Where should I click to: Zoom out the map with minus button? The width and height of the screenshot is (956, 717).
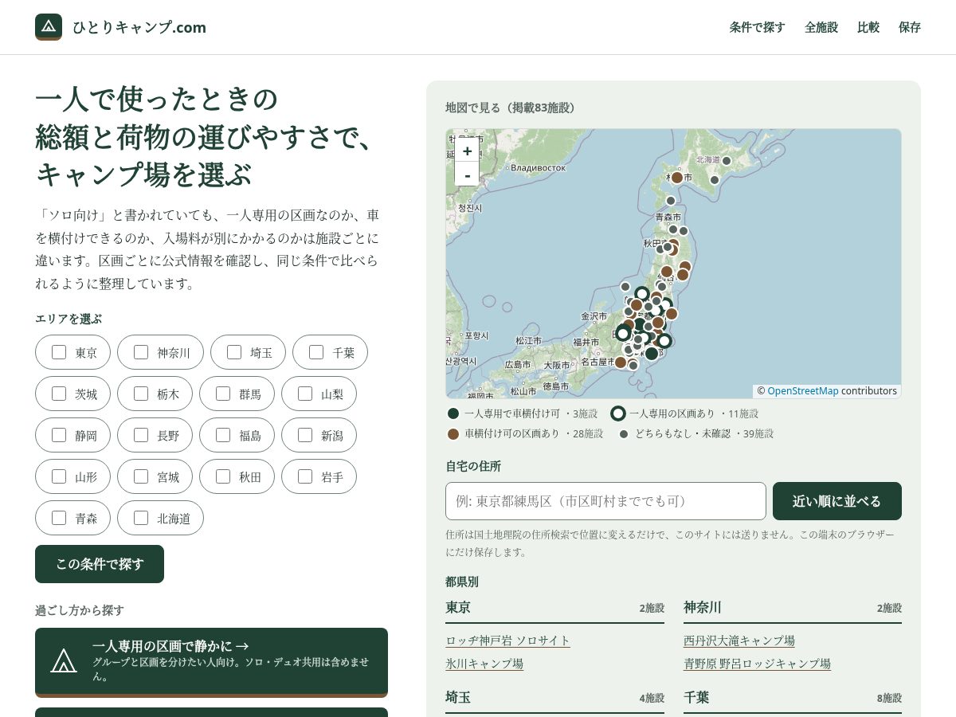(x=467, y=174)
